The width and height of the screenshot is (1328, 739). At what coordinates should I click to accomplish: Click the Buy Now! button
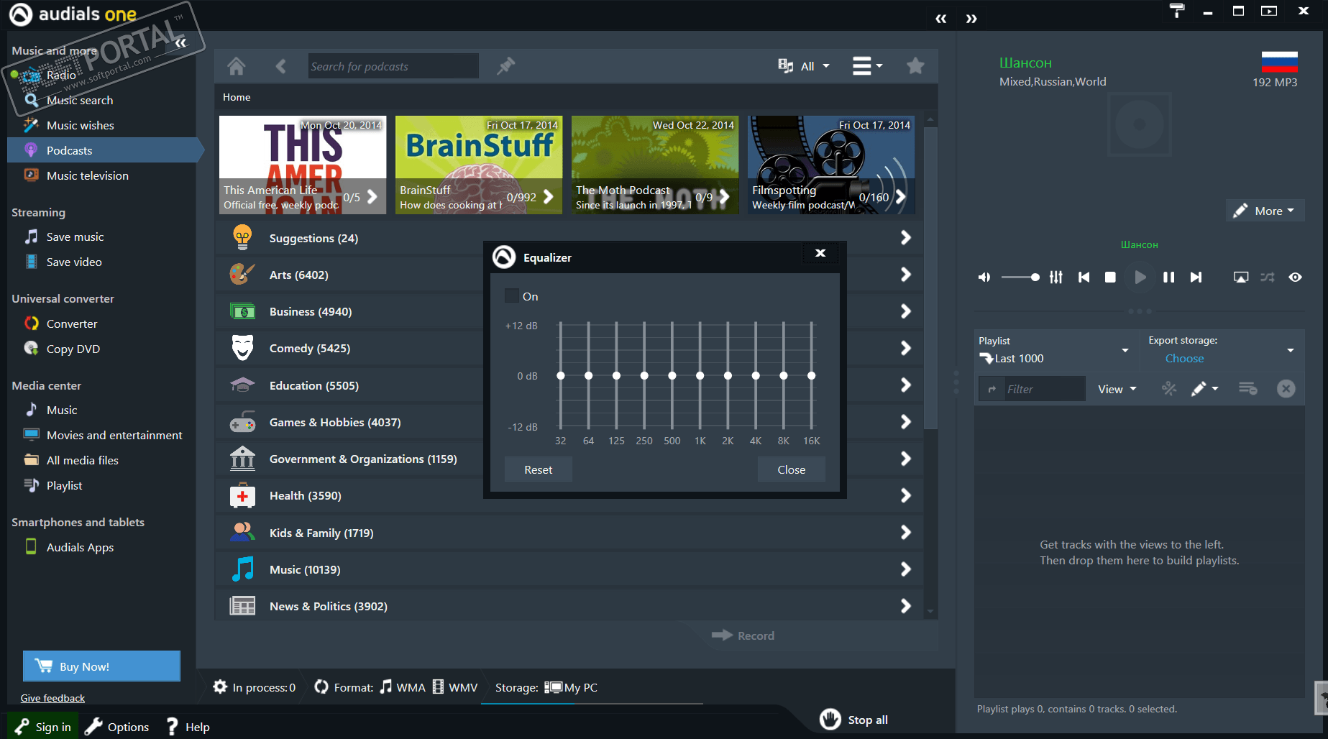[x=101, y=666]
